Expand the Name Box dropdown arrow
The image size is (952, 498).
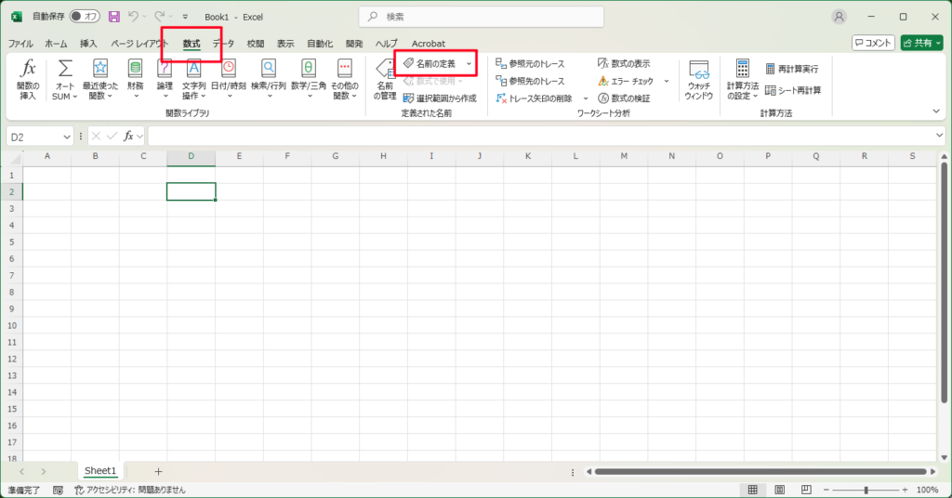pyautogui.click(x=66, y=137)
